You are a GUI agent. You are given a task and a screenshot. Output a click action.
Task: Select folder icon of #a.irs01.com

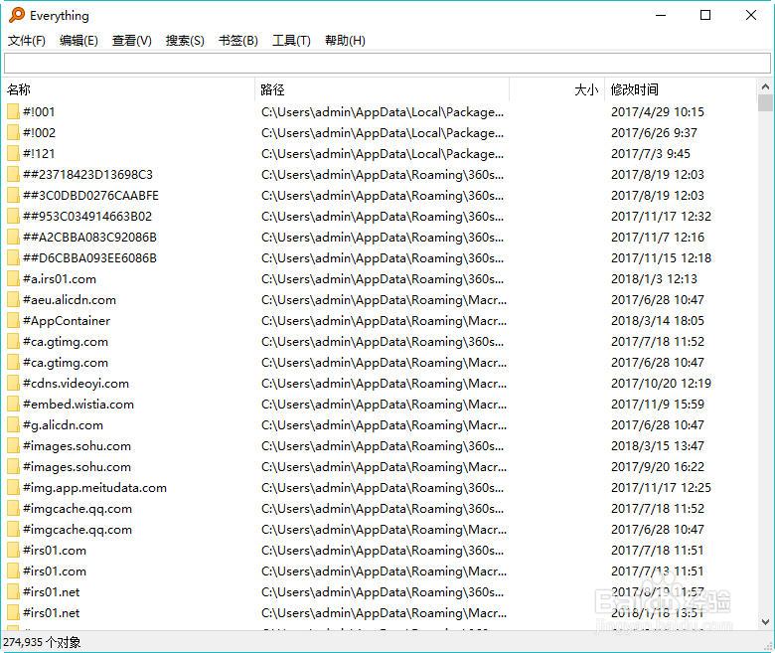(13, 279)
